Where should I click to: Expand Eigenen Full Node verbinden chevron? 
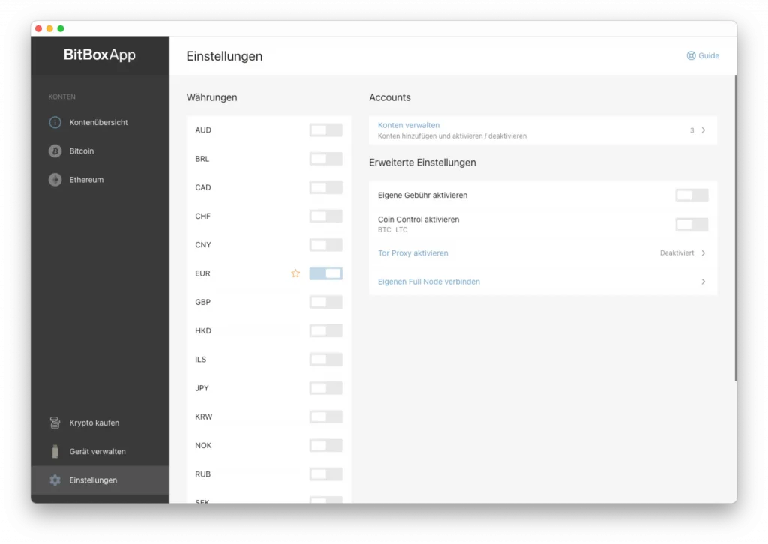click(x=703, y=282)
